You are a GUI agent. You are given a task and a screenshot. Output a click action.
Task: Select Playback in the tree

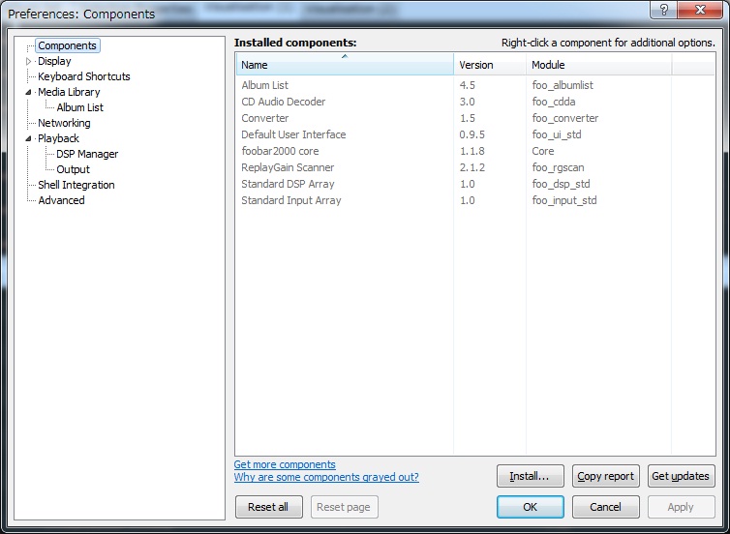59,138
